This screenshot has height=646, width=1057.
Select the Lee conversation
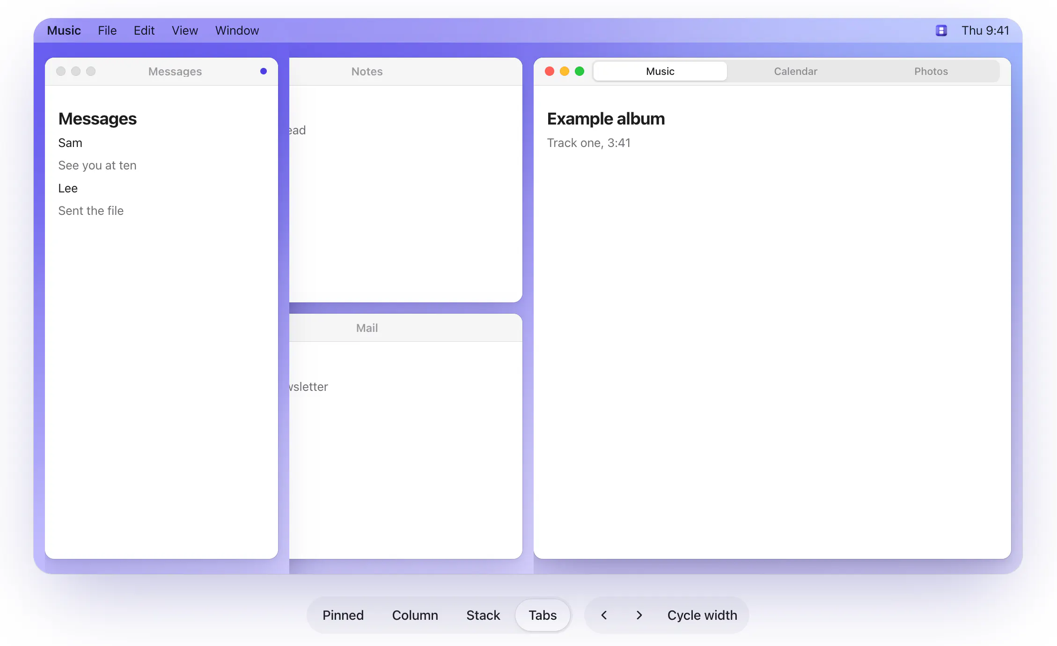click(68, 188)
